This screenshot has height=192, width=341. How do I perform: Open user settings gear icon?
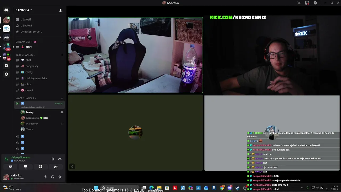click(x=60, y=177)
